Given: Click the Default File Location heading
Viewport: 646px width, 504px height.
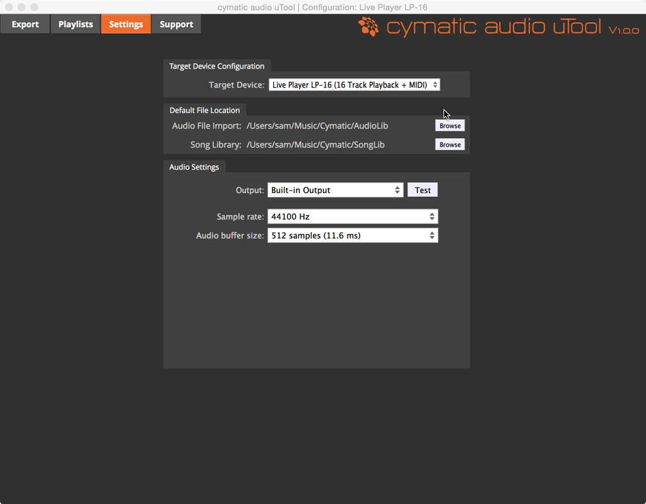Looking at the screenshot, I should 204,110.
